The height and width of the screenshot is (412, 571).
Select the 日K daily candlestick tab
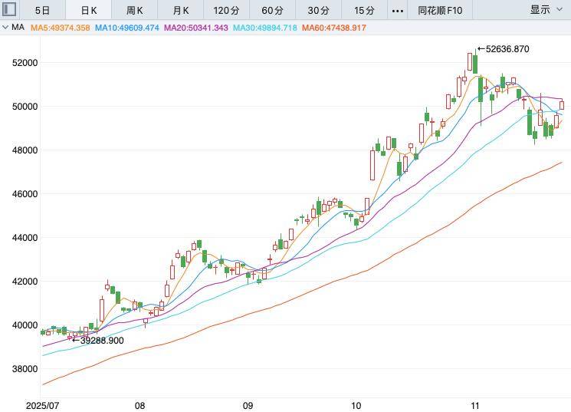click(88, 10)
